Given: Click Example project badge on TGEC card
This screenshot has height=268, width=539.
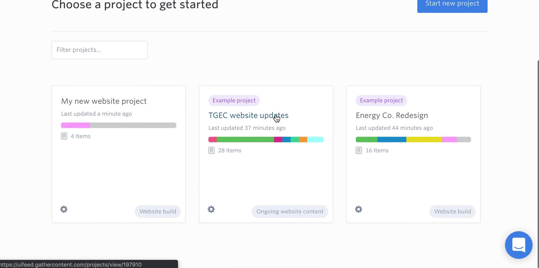Looking at the screenshot, I should click(234, 100).
